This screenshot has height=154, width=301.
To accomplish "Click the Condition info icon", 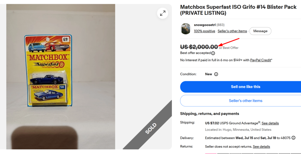I will (216, 74).
